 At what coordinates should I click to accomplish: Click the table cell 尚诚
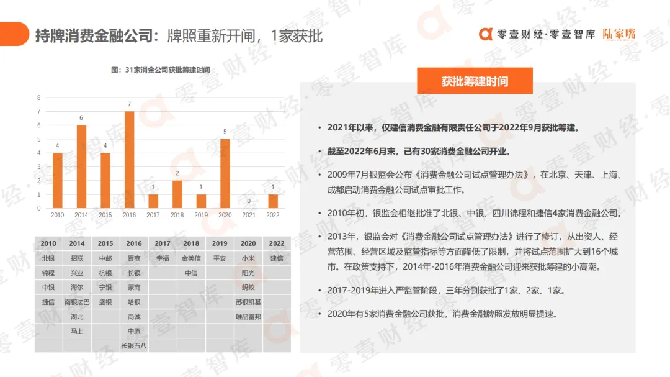click(134, 317)
